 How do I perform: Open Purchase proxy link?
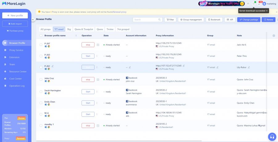click(x=15, y=31)
